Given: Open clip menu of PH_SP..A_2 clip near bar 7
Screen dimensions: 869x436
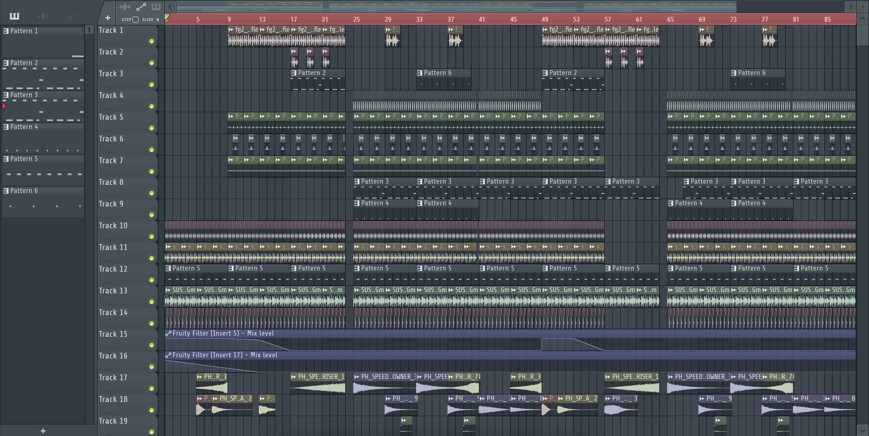Looking at the screenshot, I should tap(215, 399).
